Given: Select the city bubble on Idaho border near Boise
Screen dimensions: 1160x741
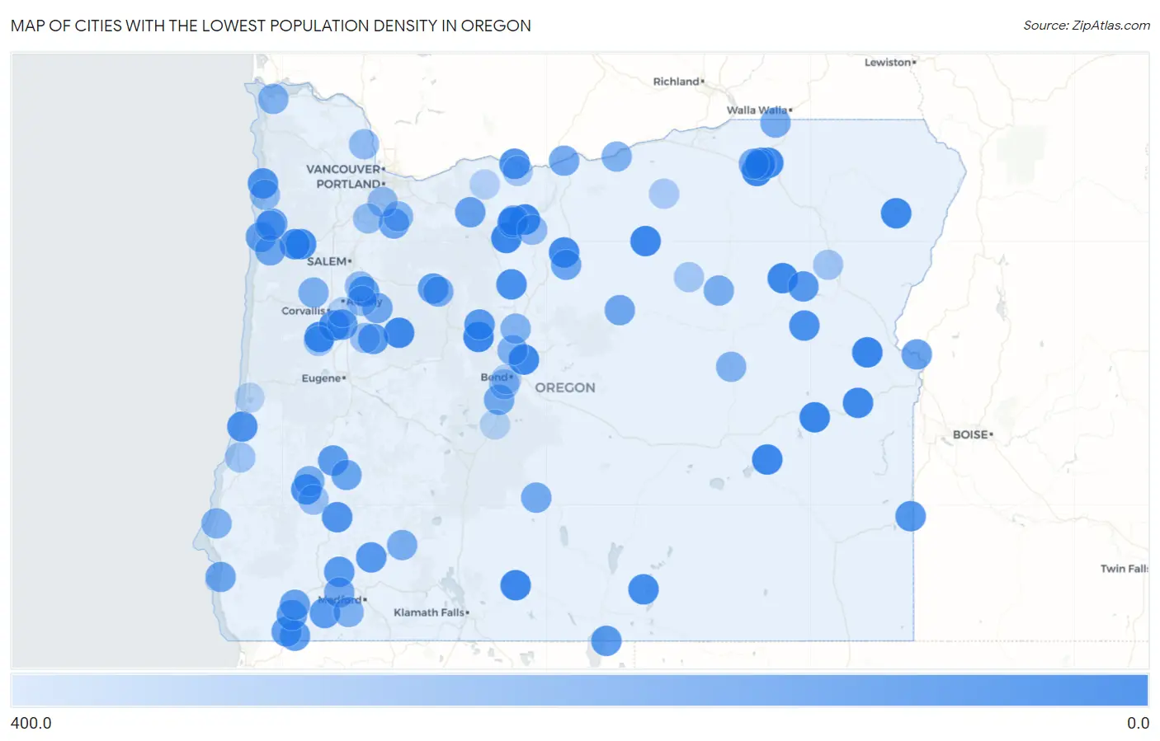Looking at the screenshot, I should [917, 354].
